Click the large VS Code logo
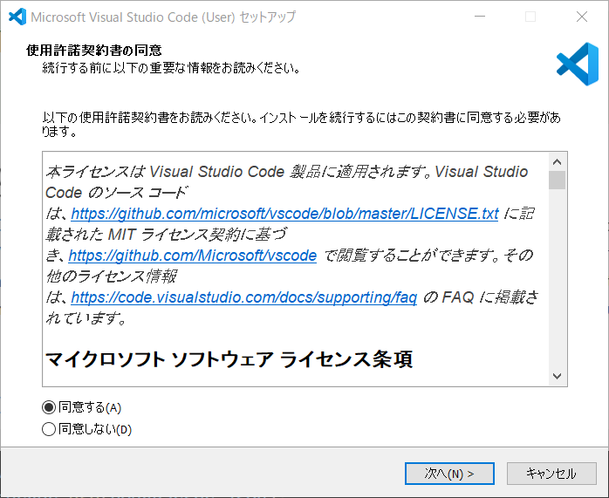Image resolution: width=609 pixels, height=498 pixels. pos(578,64)
